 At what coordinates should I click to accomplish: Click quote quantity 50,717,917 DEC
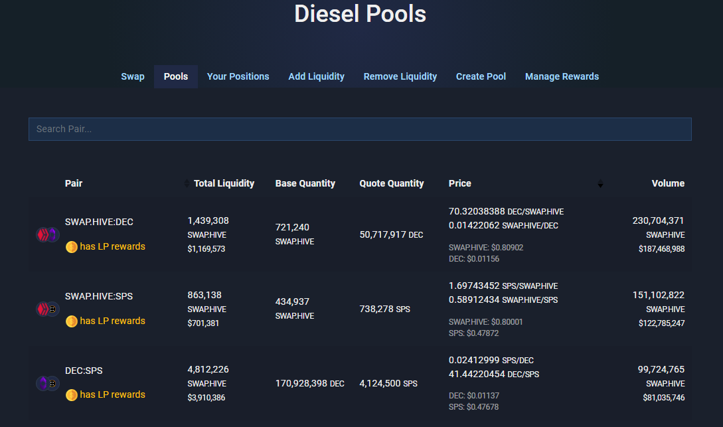pyautogui.click(x=391, y=234)
